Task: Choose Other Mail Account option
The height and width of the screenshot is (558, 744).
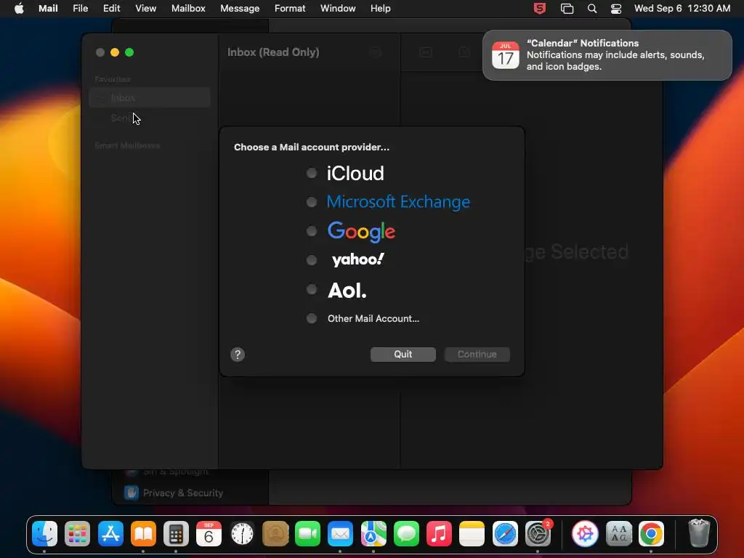Action: pyautogui.click(x=311, y=318)
